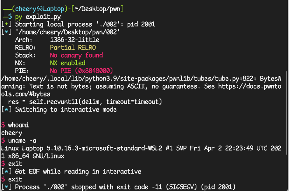Click the green prompt dollar sign before py
This screenshot has width=289, height=191.
10,17
